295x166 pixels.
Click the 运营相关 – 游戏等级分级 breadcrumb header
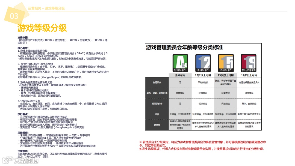pos(46,8)
